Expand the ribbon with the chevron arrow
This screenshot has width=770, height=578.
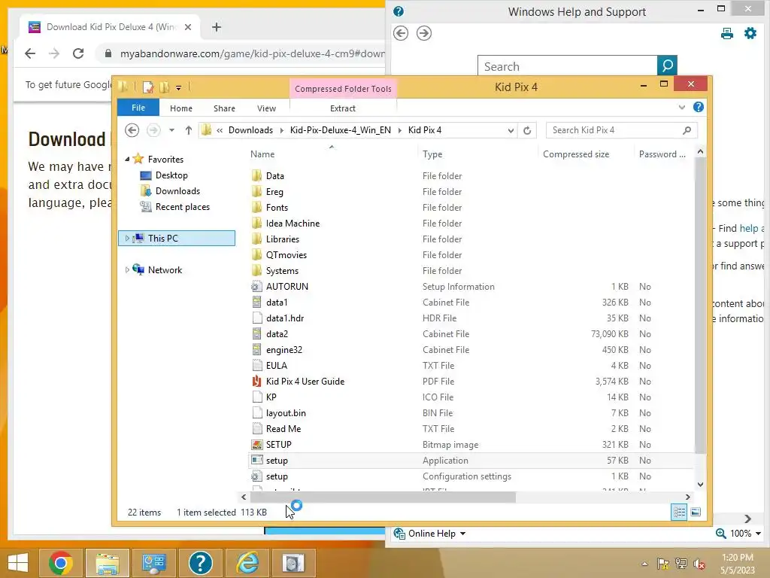(x=681, y=107)
